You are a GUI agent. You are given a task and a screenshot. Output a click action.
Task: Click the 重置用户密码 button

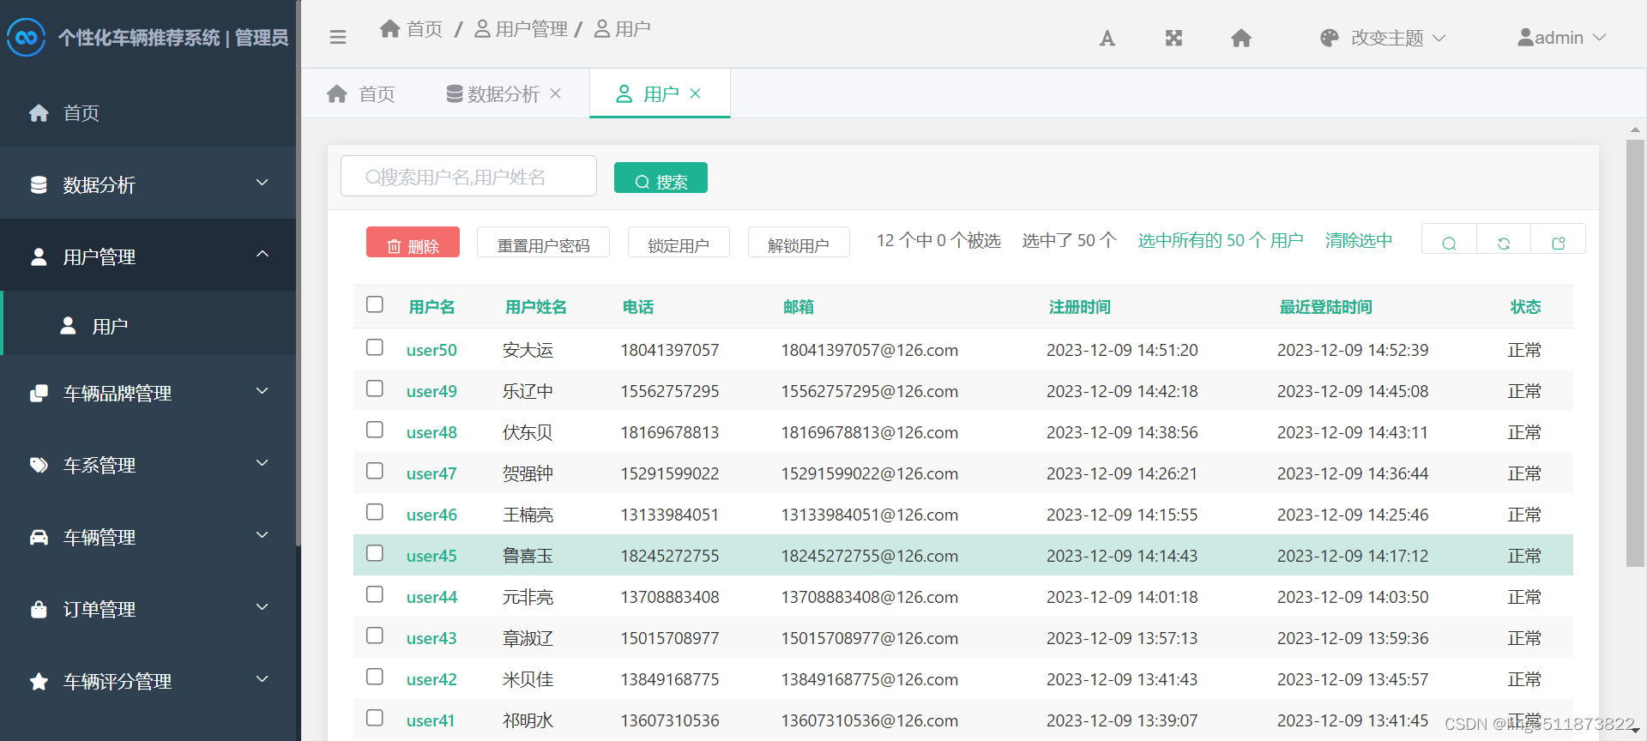pos(543,242)
